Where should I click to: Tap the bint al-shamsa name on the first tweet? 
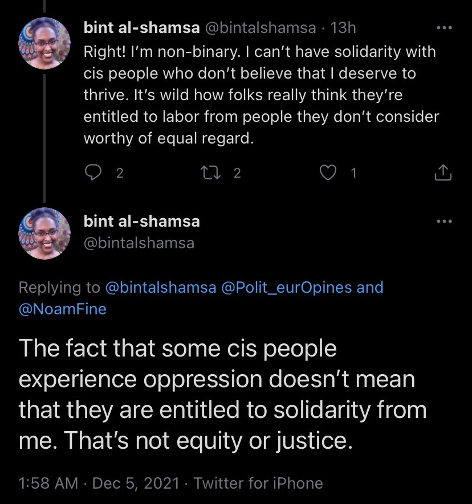point(141,27)
